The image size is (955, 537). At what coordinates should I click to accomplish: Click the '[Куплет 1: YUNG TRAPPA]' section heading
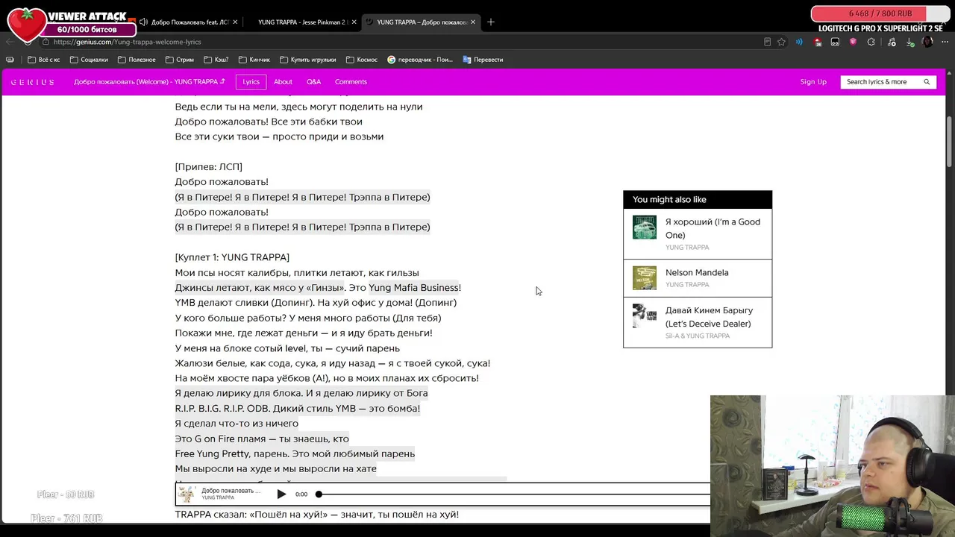(232, 257)
